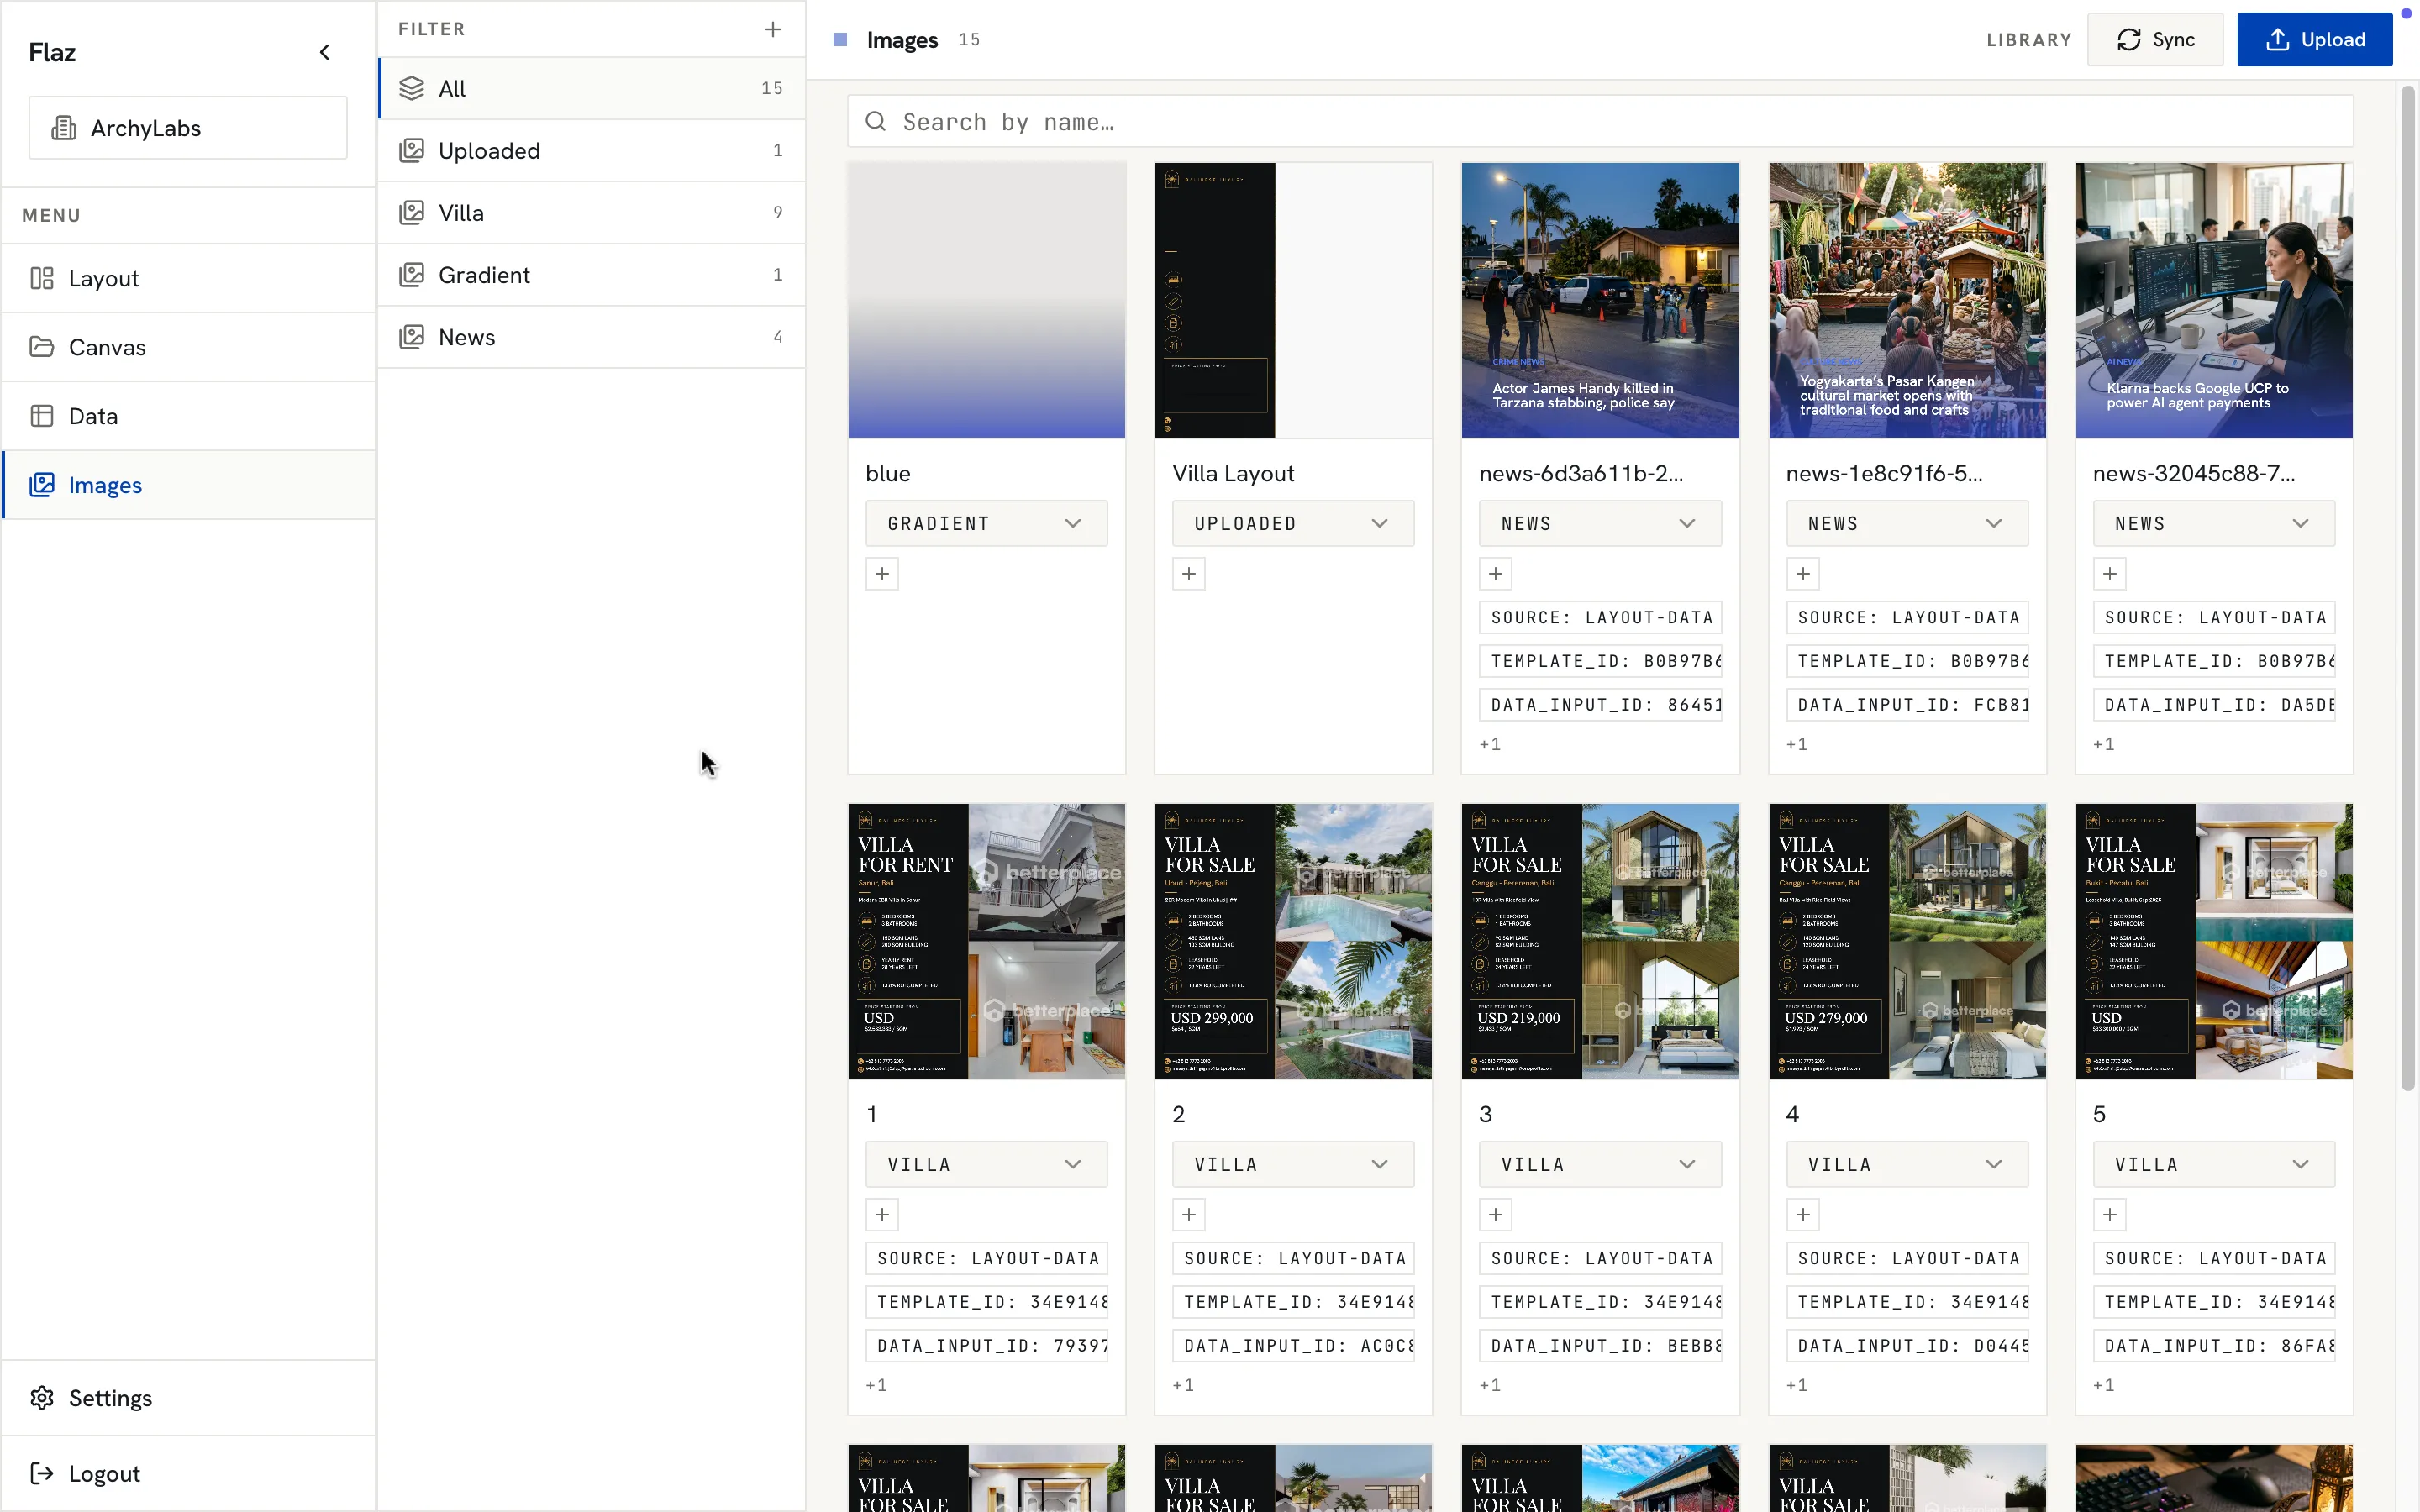Upload a new image
The height and width of the screenshot is (1512, 2420).
[x=2314, y=39]
